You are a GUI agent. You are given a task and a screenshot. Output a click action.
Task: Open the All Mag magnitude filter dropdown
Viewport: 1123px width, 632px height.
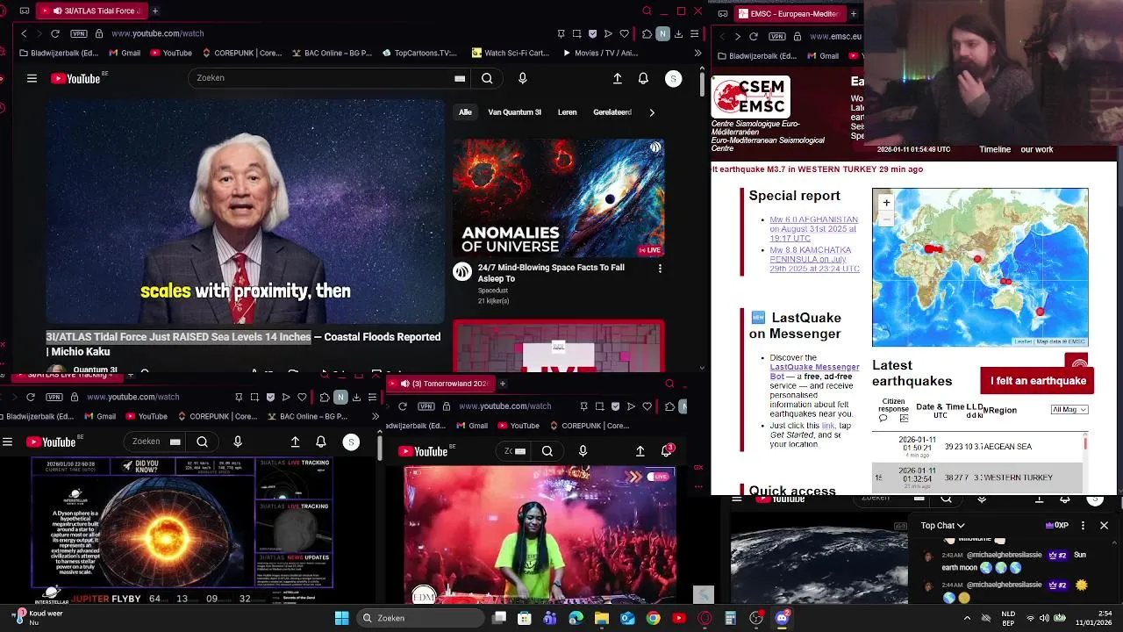point(1069,410)
